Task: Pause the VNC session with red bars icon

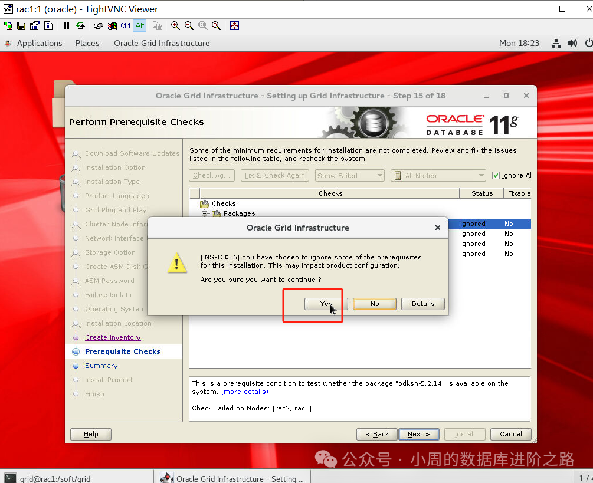Action: pos(67,26)
